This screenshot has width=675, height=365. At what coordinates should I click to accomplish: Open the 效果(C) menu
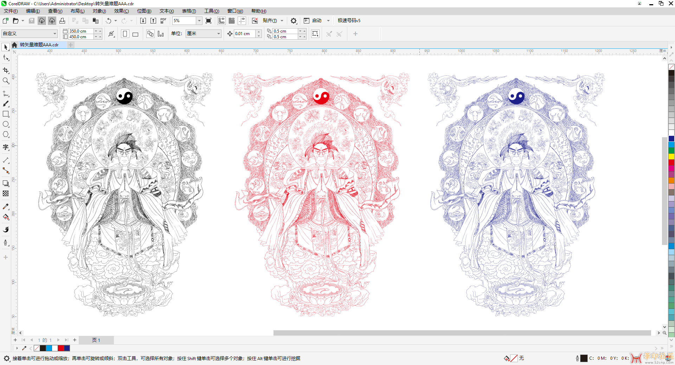pos(122,11)
